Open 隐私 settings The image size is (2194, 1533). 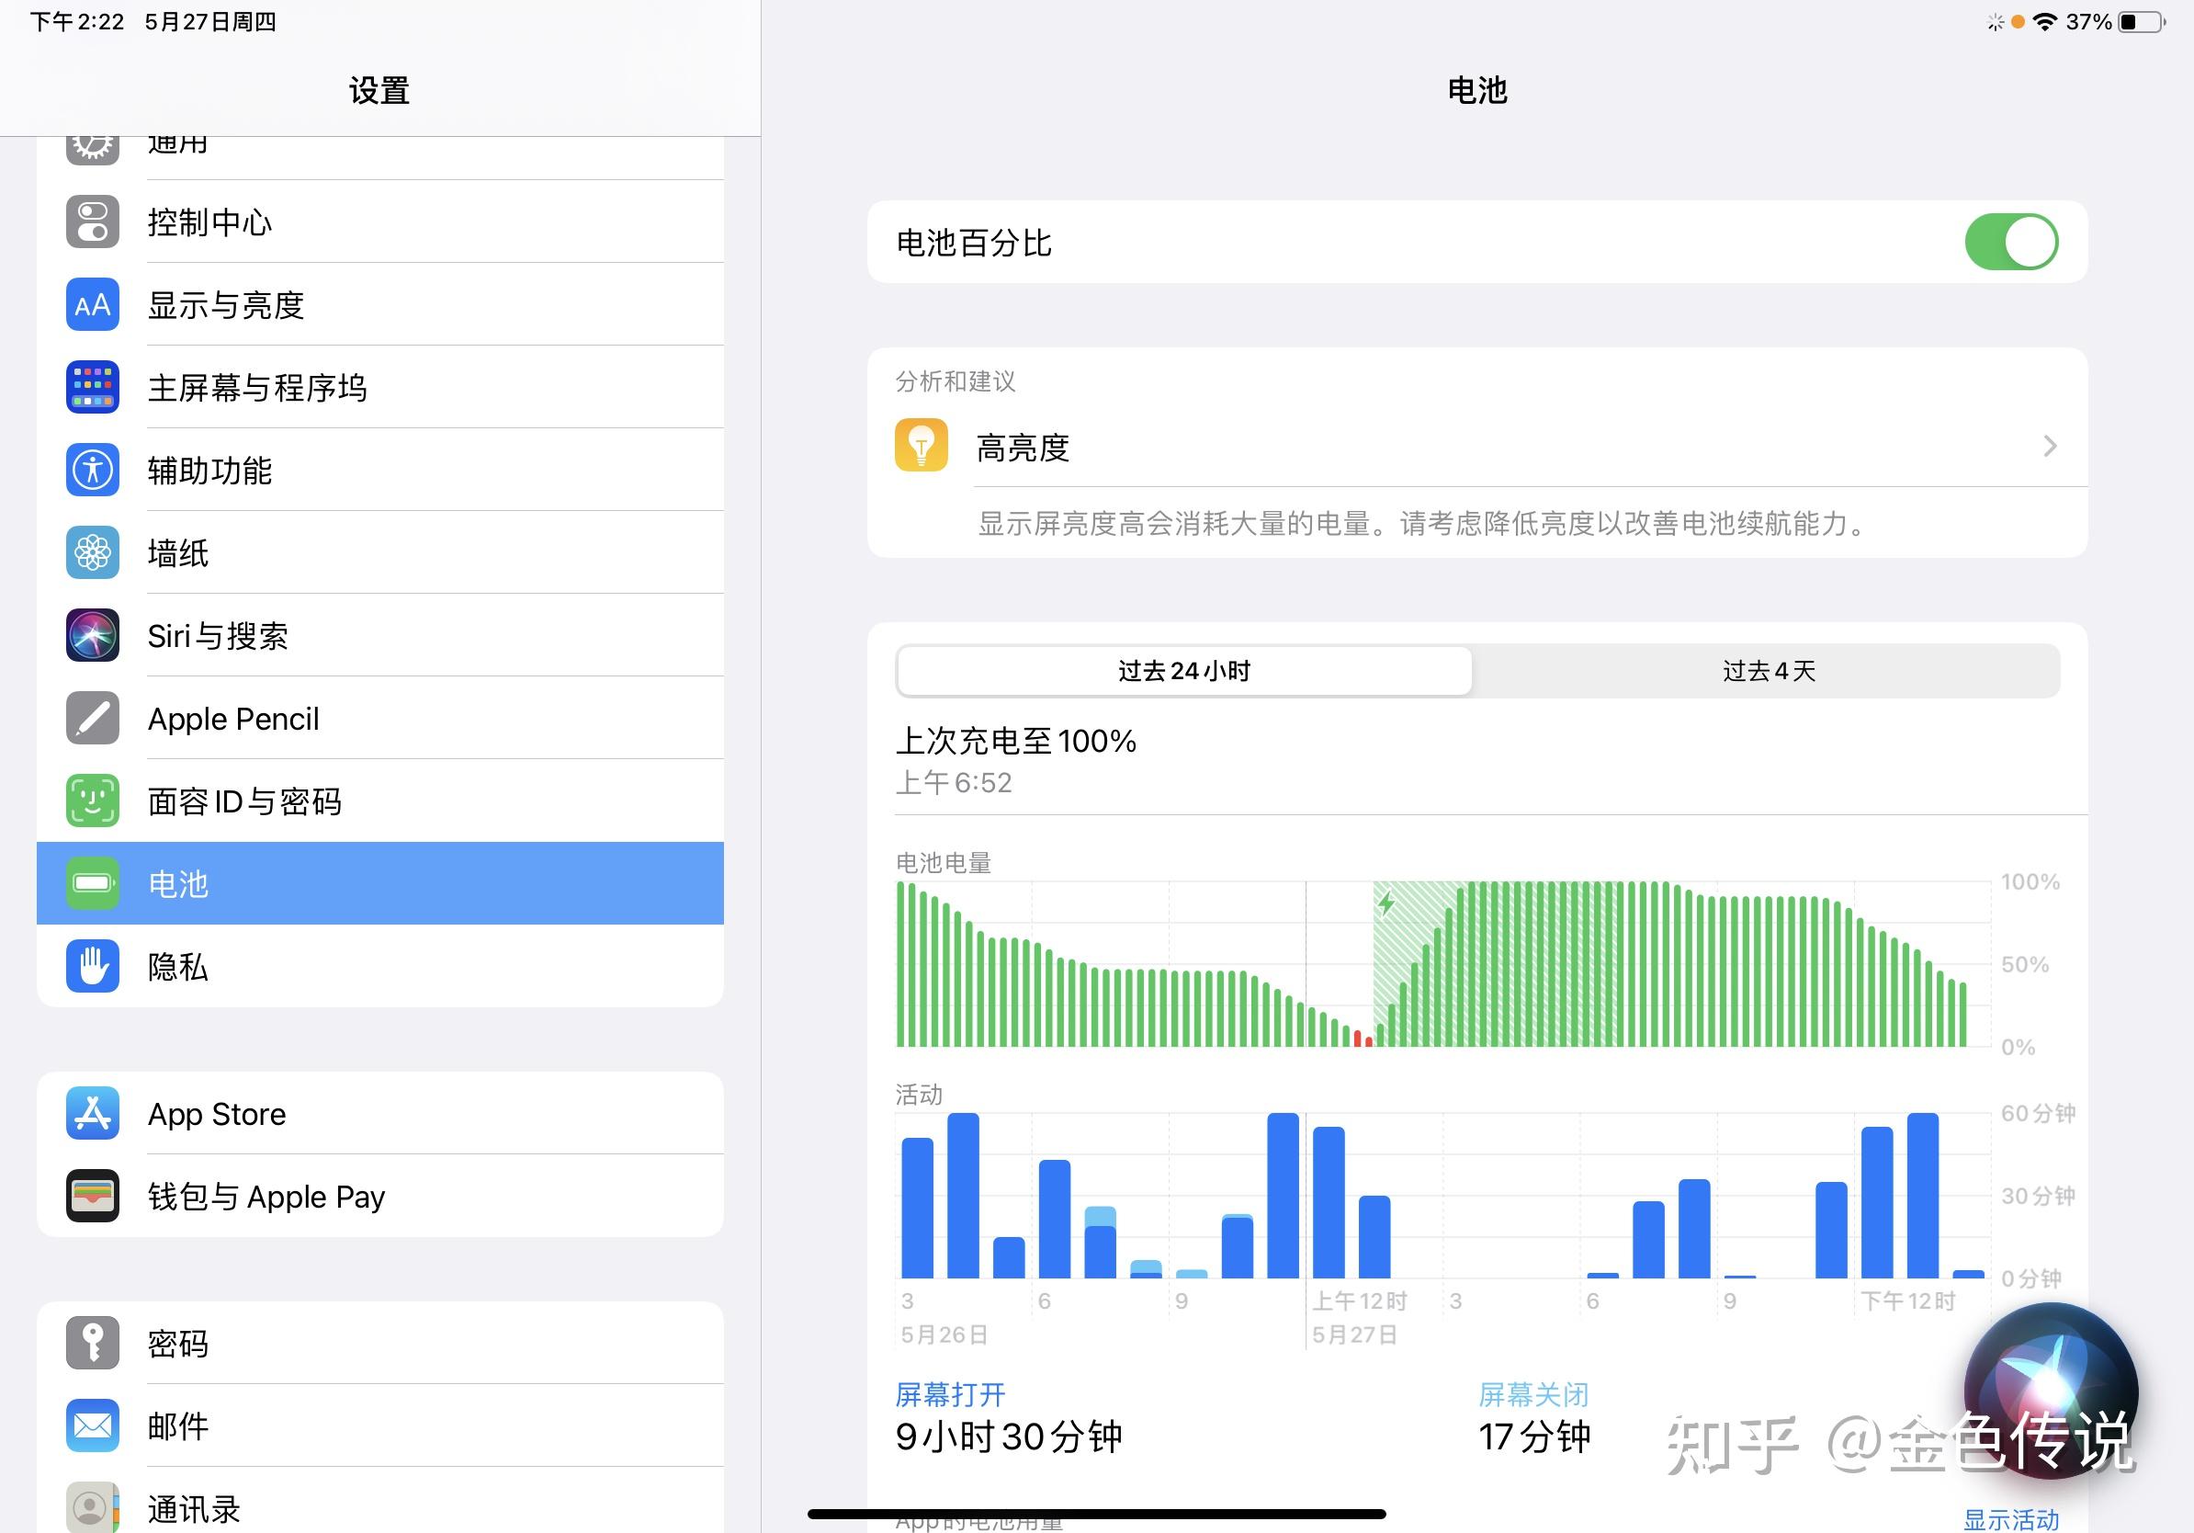pyautogui.click(x=380, y=966)
